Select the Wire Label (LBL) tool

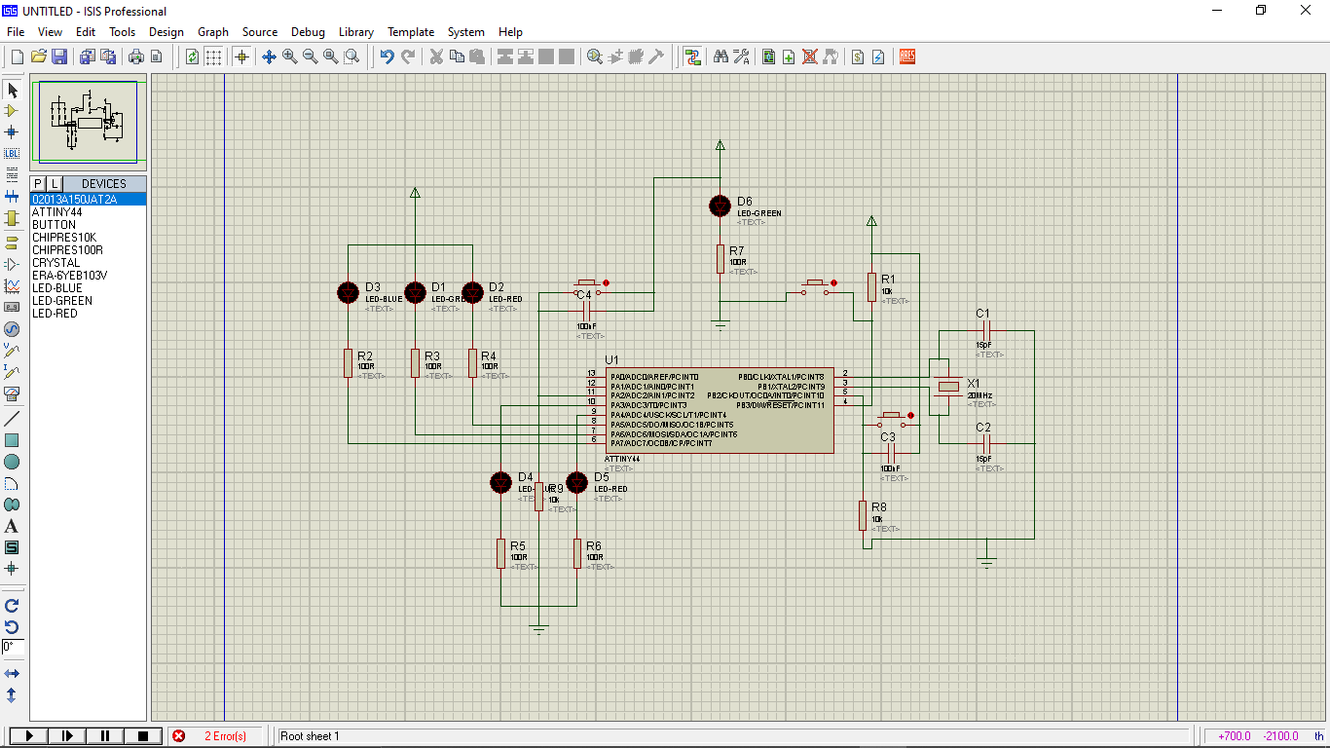pyautogui.click(x=12, y=153)
